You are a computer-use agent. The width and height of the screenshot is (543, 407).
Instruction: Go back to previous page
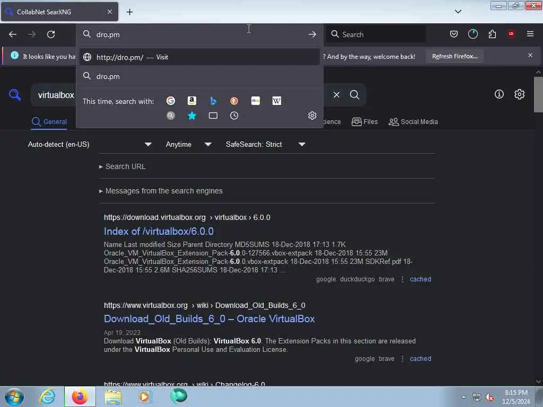tap(13, 34)
